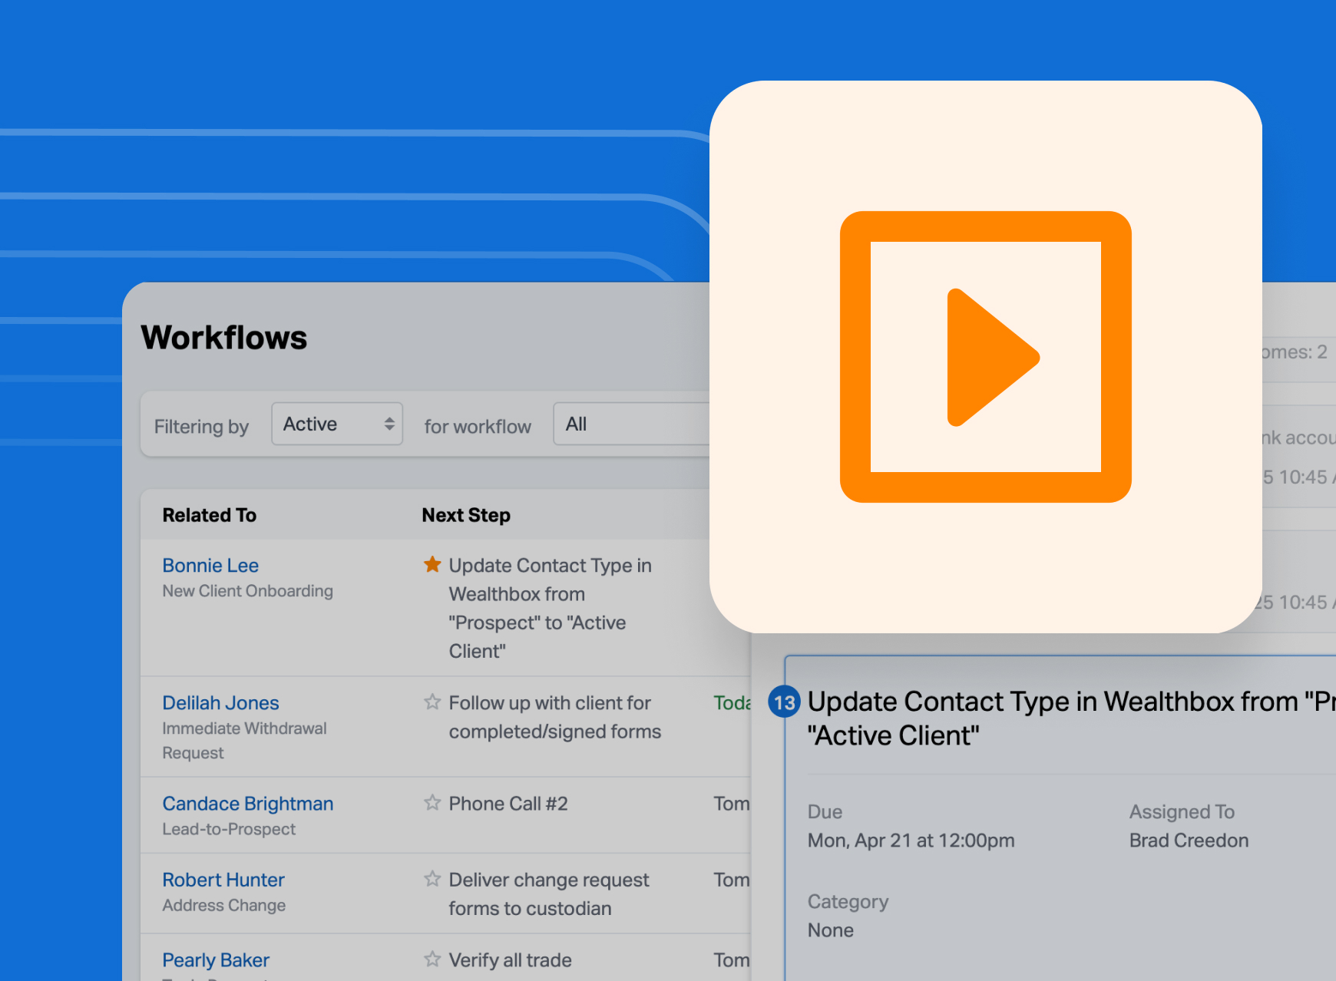Open Delilah Jones contact link
Screen dimensions: 1336x981
[x=220, y=703]
